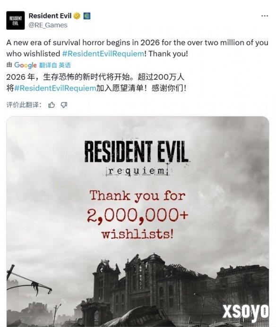Click the Google logo in translation credit
The height and width of the screenshot is (327, 276).
[x=25, y=65]
